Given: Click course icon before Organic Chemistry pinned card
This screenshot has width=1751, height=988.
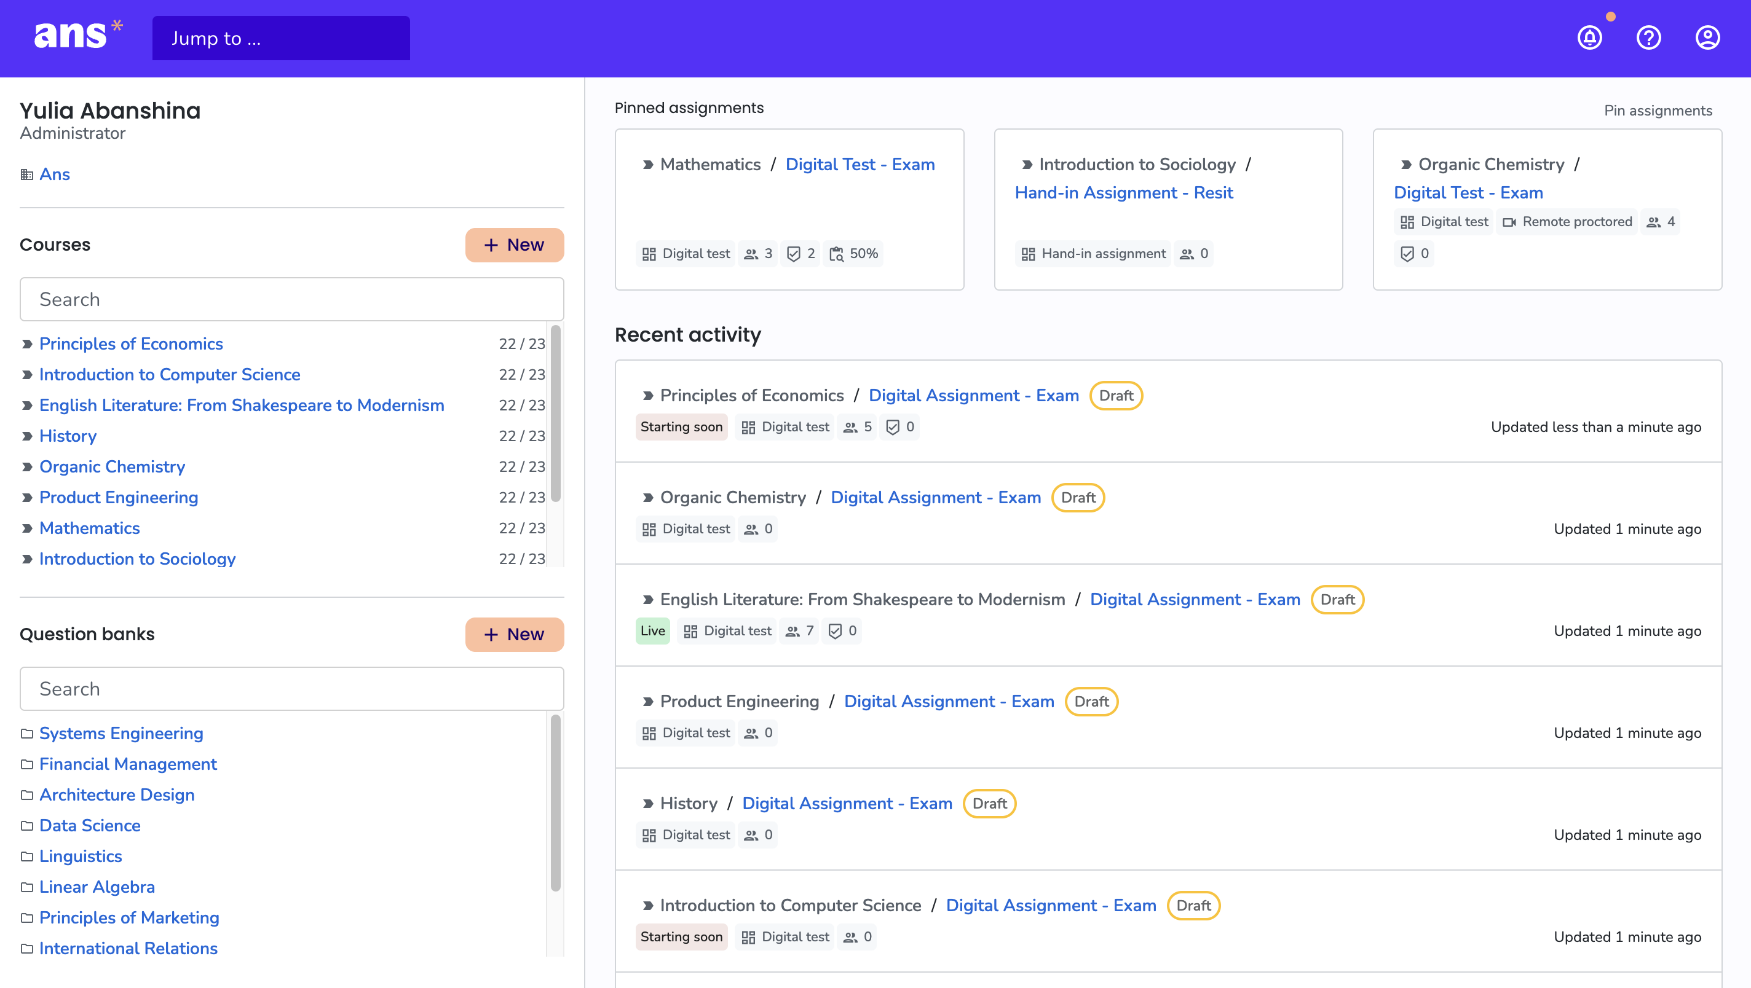Looking at the screenshot, I should click(1405, 165).
